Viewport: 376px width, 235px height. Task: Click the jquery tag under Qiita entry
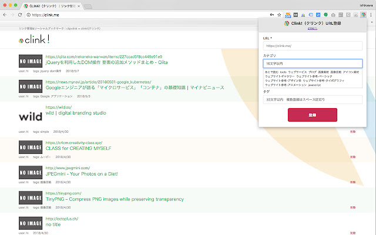coord(45,71)
